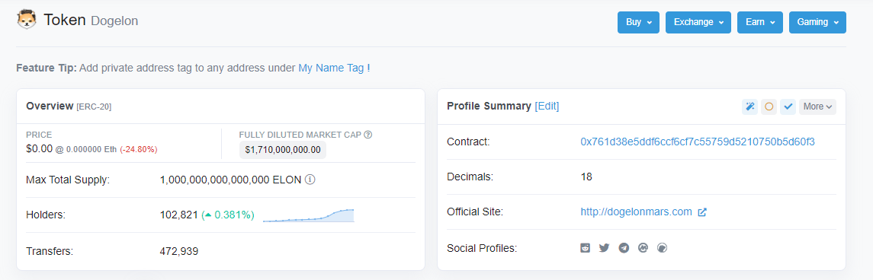Click the external link icon beside dogelonmars.com

[x=703, y=212]
